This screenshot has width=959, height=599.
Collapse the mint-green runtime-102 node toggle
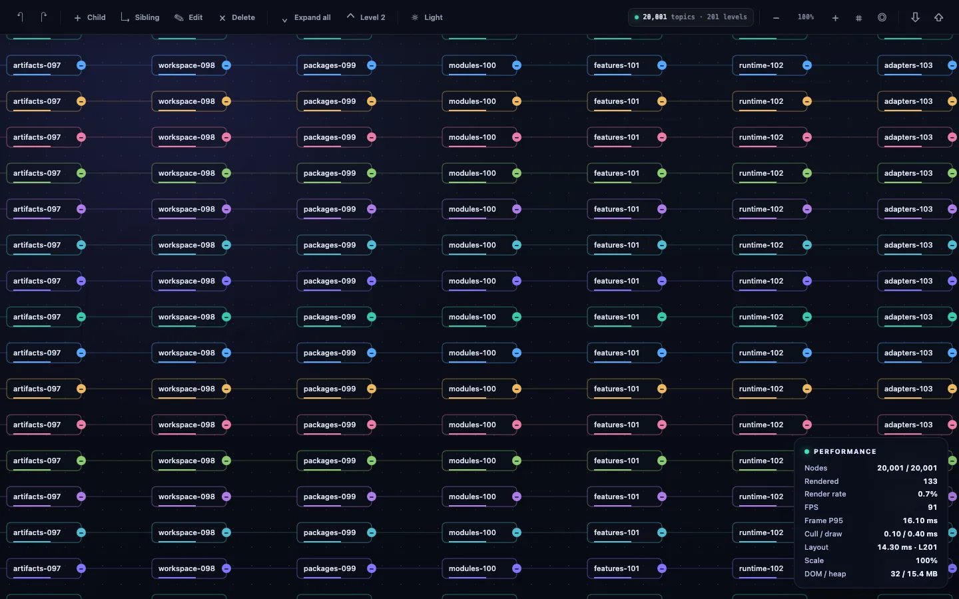[807, 317]
